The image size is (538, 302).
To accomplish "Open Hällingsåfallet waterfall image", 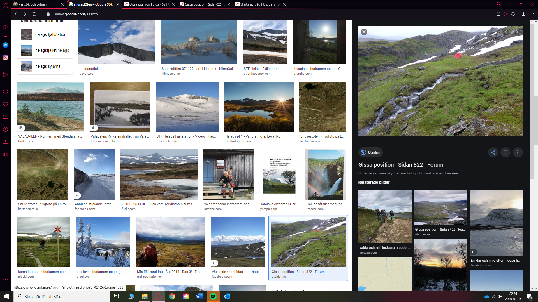I will tap(326, 174).
